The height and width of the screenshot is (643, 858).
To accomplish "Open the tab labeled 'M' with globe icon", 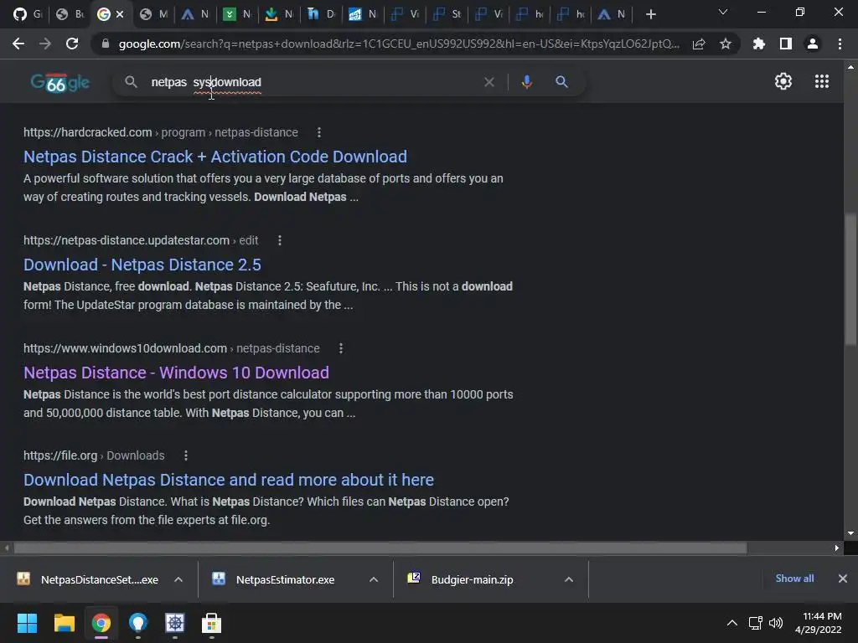I will (153, 14).
